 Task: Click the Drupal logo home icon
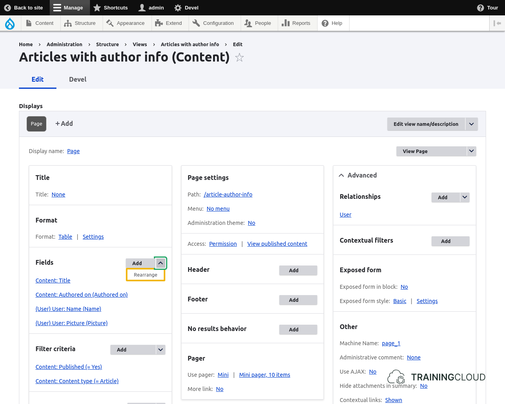(x=10, y=24)
